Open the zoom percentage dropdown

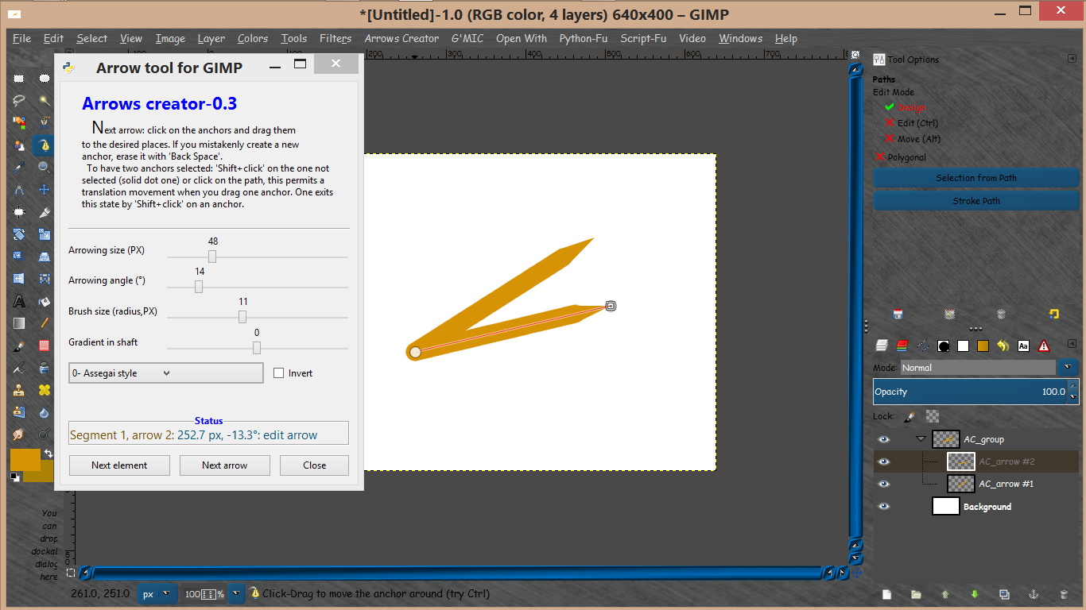pyautogui.click(x=237, y=593)
